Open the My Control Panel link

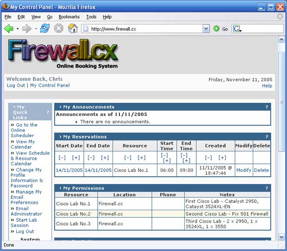pyautogui.click(x=50, y=85)
